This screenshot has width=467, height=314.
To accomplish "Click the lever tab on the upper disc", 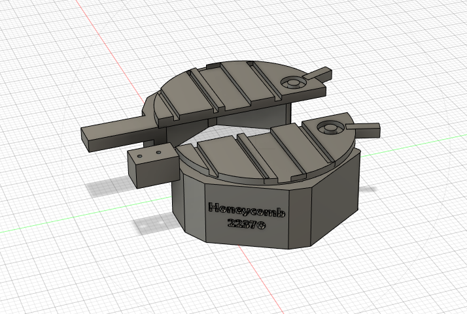I will coord(322,72).
